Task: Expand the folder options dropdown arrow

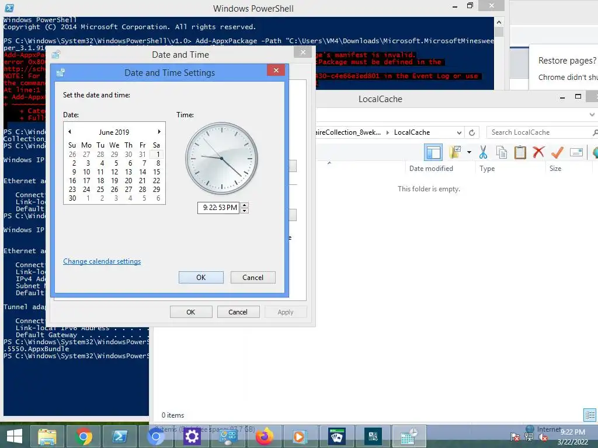Action: tap(469, 152)
